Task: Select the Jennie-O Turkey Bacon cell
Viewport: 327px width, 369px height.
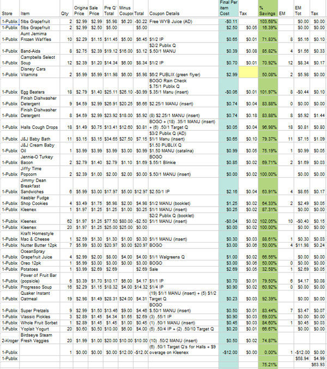Action: (40, 160)
